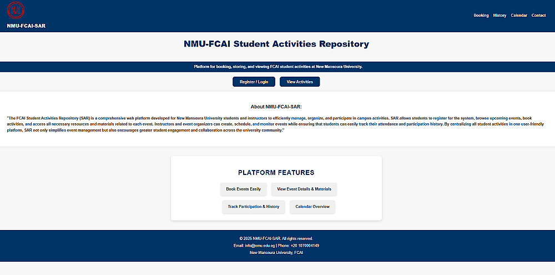Open the Contact nav link
The height and width of the screenshot is (275, 555).
coord(538,15)
